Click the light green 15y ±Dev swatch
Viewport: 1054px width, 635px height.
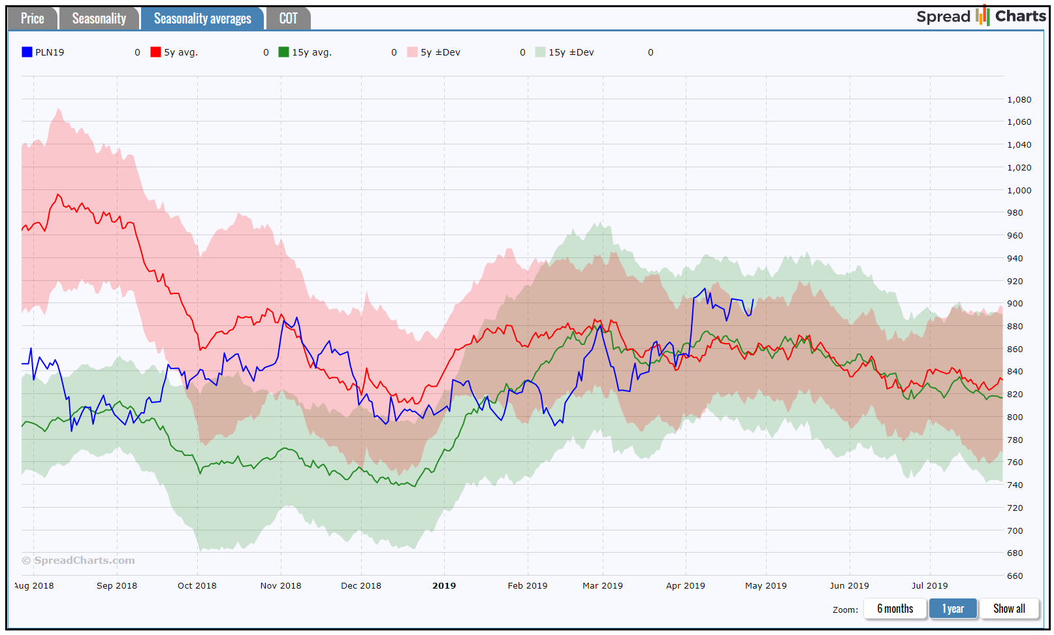[540, 52]
